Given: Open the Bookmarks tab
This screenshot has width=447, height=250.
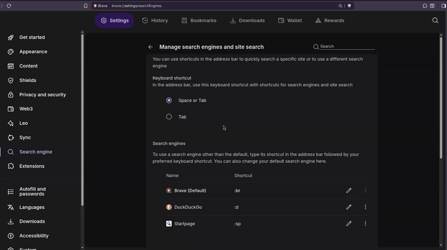Looking at the screenshot, I should 199,20.
